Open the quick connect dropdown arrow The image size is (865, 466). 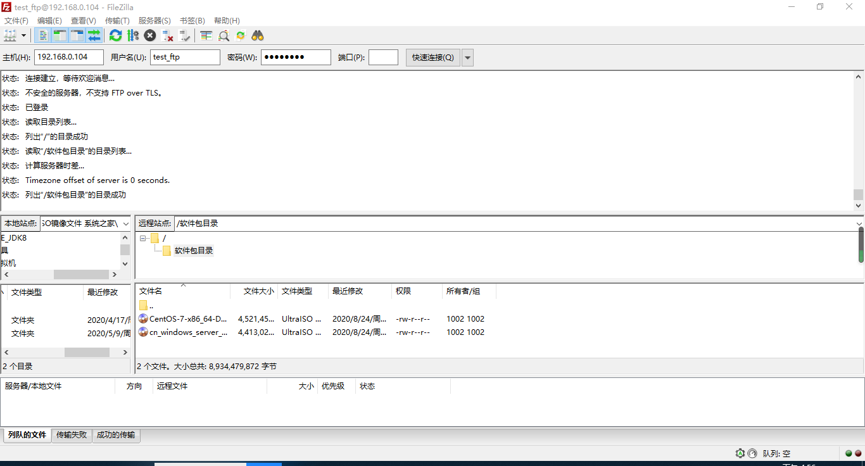[x=467, y=57]
